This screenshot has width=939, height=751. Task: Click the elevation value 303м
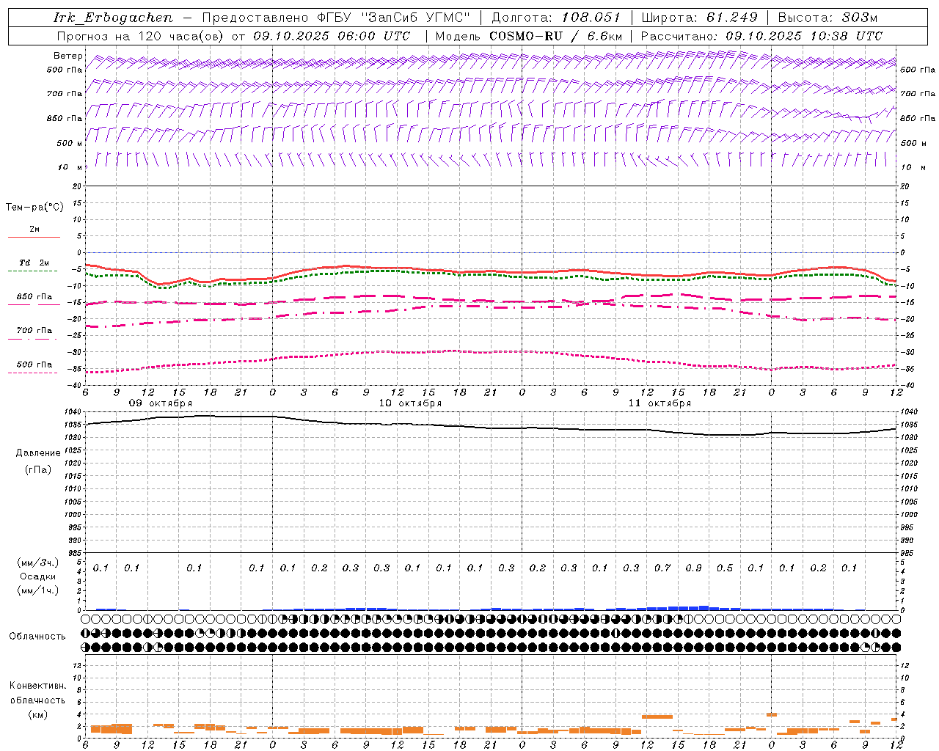point(860,18)
